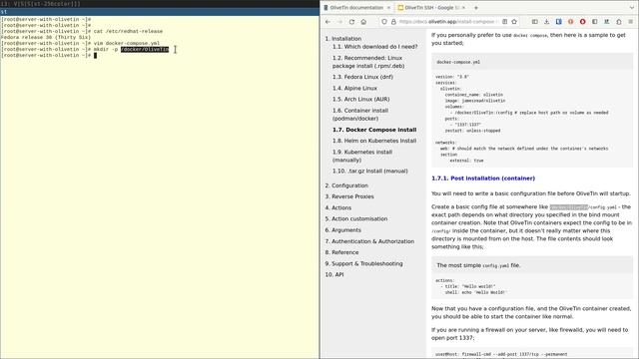
Task: Click 'shell: echo Hello World' config line
Action: [475, 292]
